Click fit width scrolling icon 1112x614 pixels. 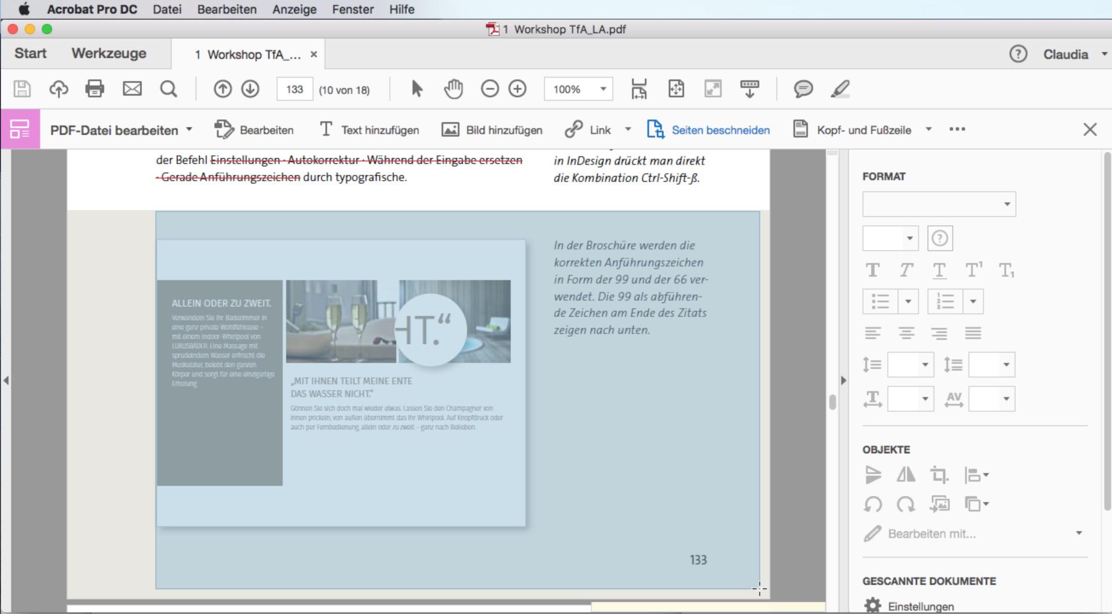coord(639,89)
